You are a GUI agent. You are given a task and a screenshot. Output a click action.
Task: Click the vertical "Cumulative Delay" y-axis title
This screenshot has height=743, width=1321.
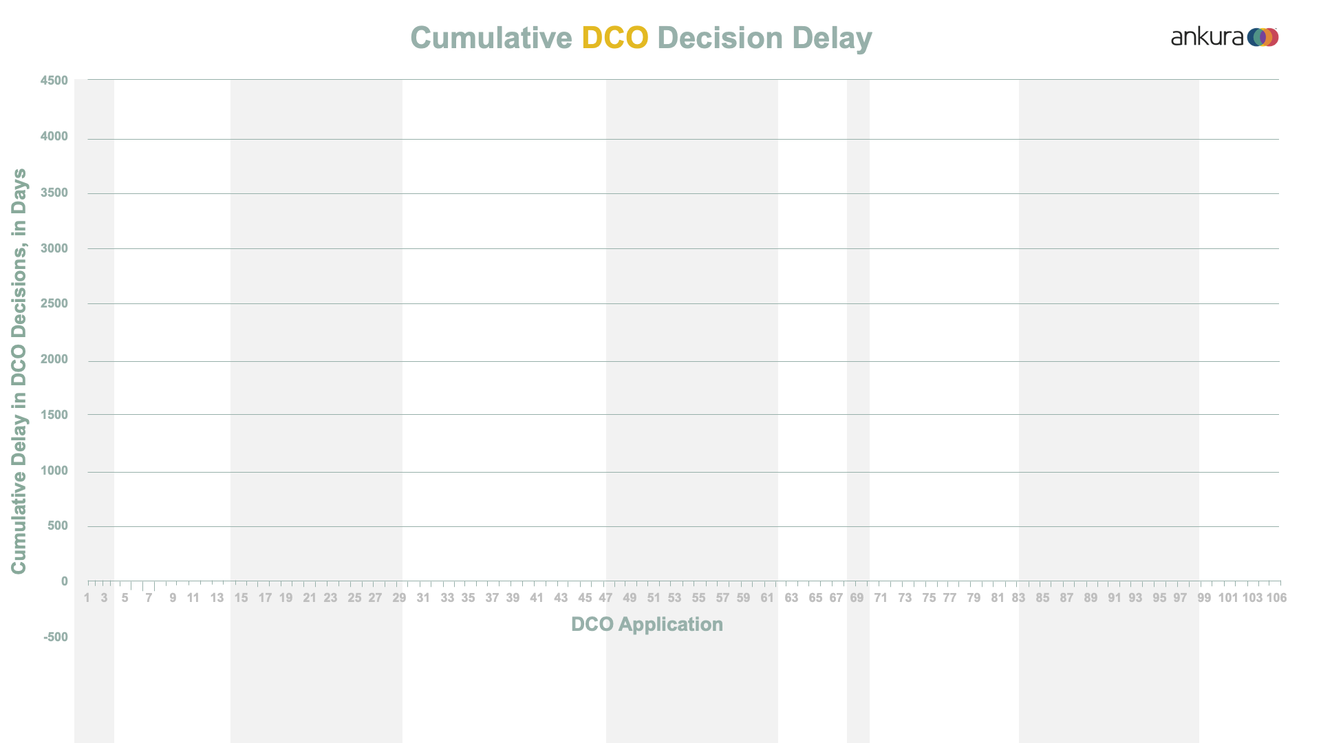click(x=19, y=371)
